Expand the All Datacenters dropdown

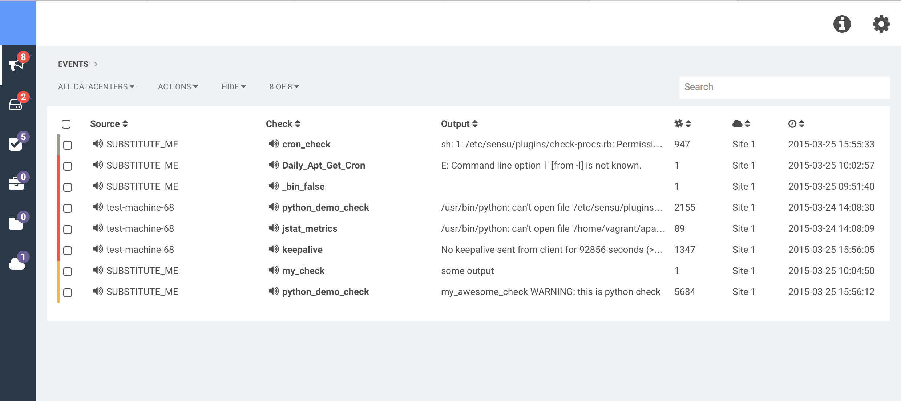[96, 86]
